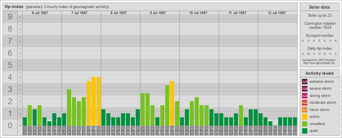Screen dimensions: 342x138
Task: Click the Kp scale number 7
Action: 10,41
